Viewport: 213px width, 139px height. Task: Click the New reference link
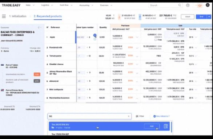coord(161,116)
